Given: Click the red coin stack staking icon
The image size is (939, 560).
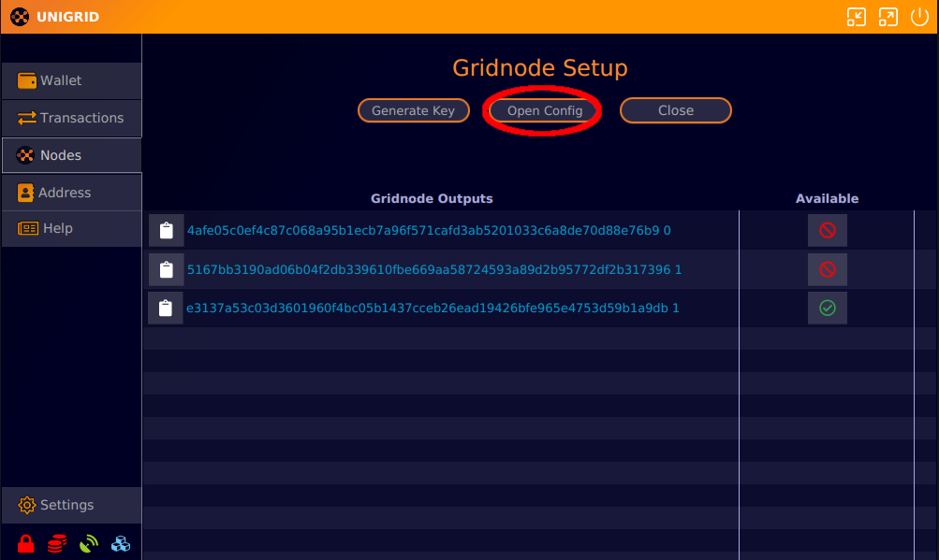Looking at the screenshot, I should 57,543.
